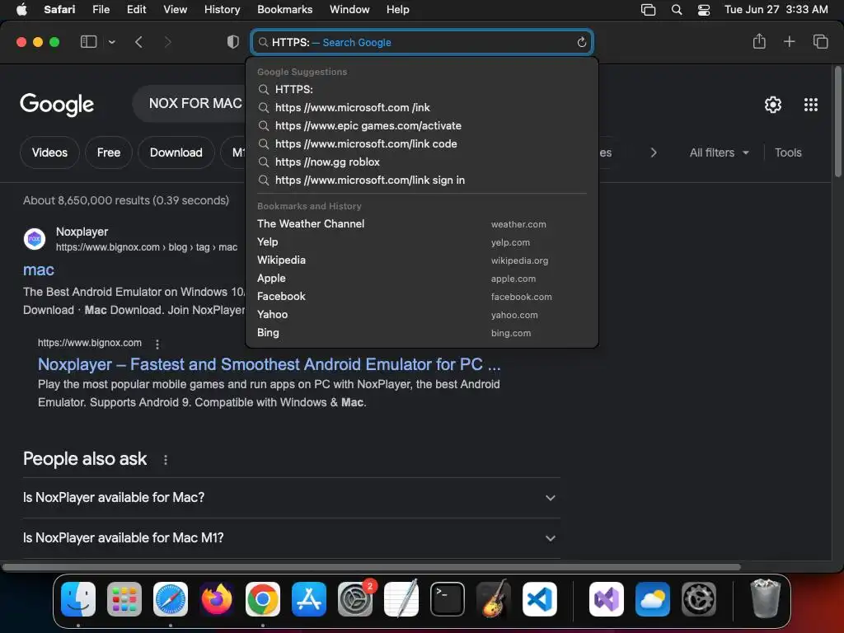This screenshot has width=844, height=633.
Task: Launch Google Chrome from the Dock
Action: 263,599
